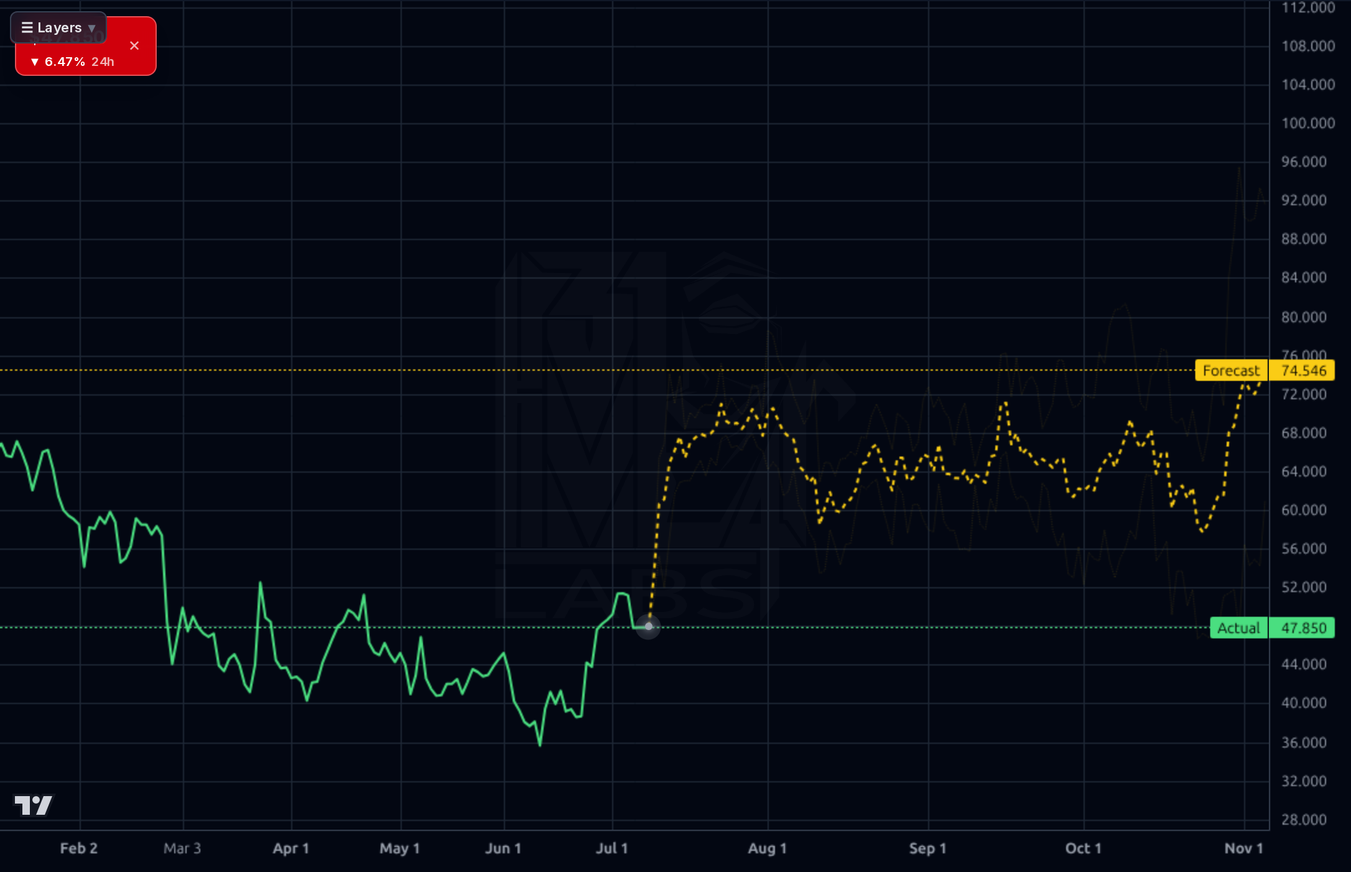This screenshot has height=872, width=1351.
Task: Click the 44.000 price axis label
Action: pyautogui.click(x=1304, y=664)
